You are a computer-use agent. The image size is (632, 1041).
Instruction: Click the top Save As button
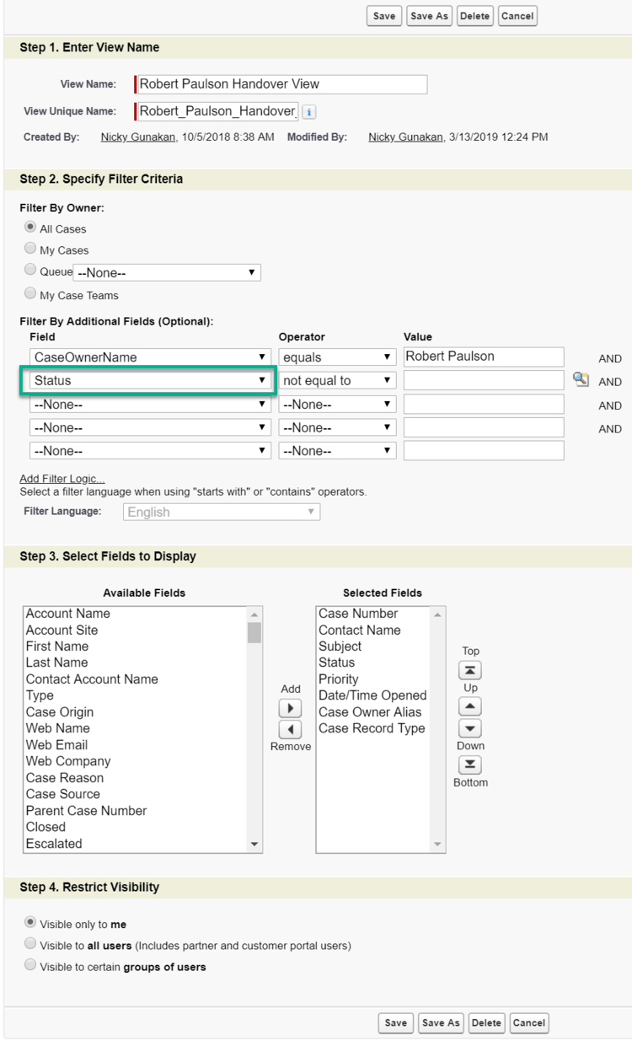(x=429, y=16)
